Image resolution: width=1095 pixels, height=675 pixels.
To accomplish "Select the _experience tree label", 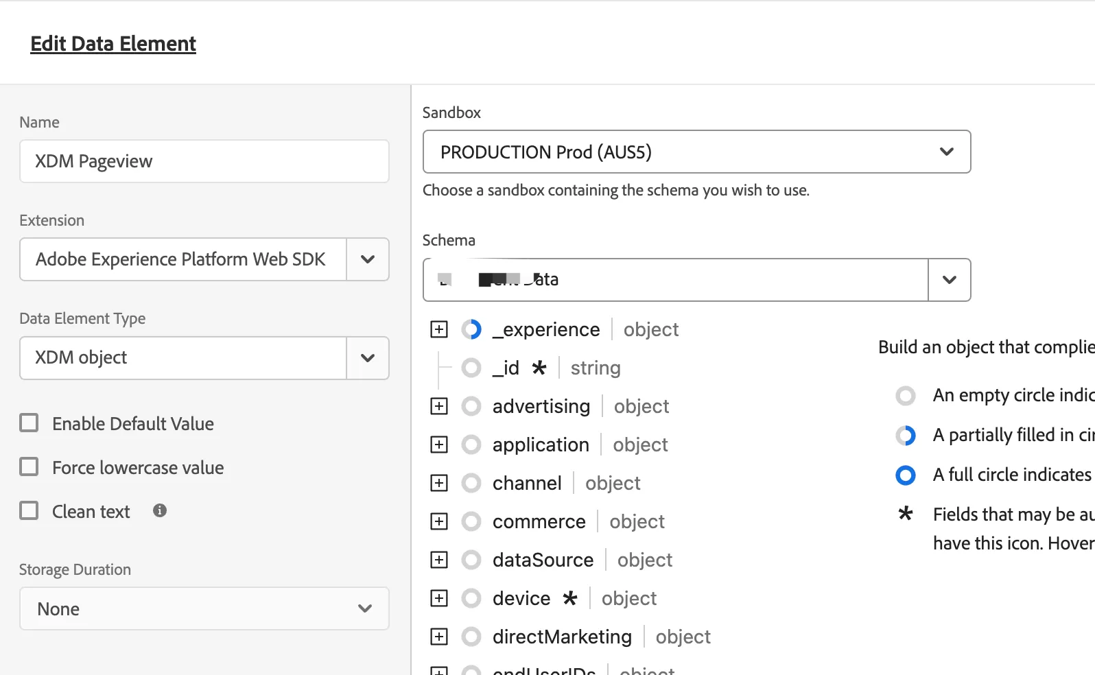I will pyautogui.click(x=546, y=329).
